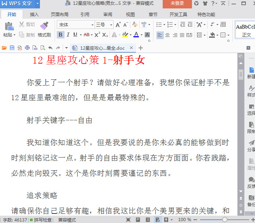Select the Format Painter brush
This screenshot has width=255, height=223.
(44, 26)
